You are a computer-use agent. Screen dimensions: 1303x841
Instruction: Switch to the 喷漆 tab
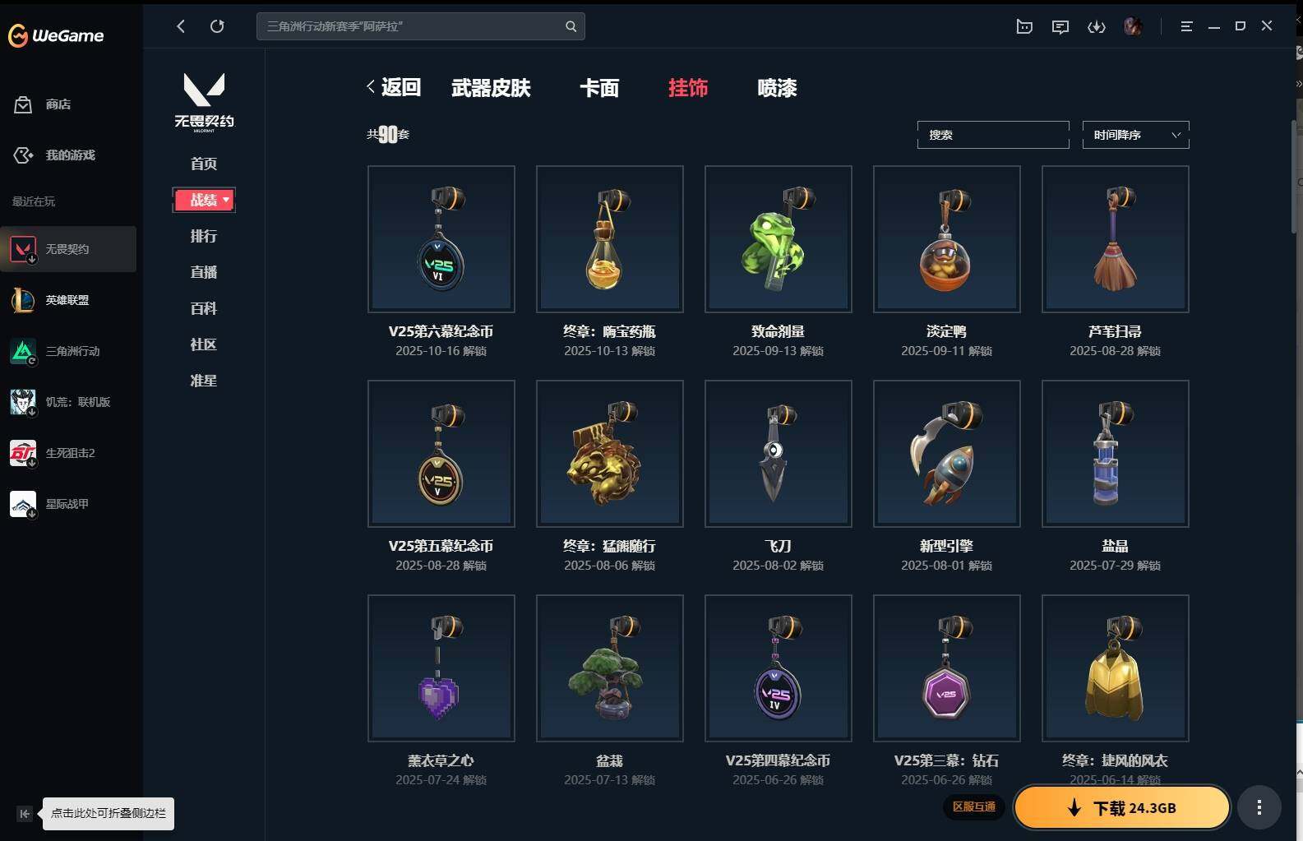click(x=777, y=88)
